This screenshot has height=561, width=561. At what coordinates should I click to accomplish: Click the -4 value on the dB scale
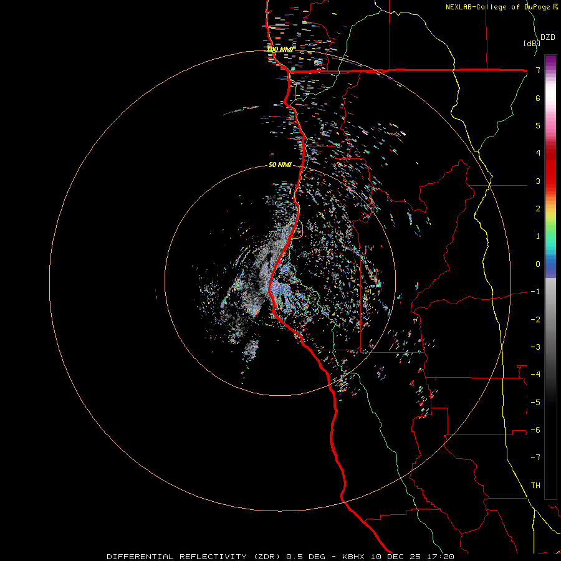pyautogui.click(x=535, y=375)
